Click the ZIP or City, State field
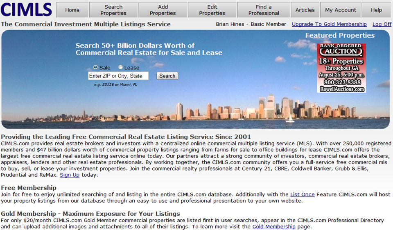This screenshot has height=237, width=393. click(118, 76)
